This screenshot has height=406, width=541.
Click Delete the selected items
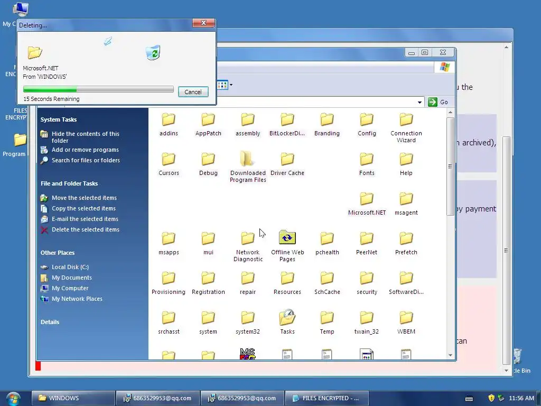[85, 229]
